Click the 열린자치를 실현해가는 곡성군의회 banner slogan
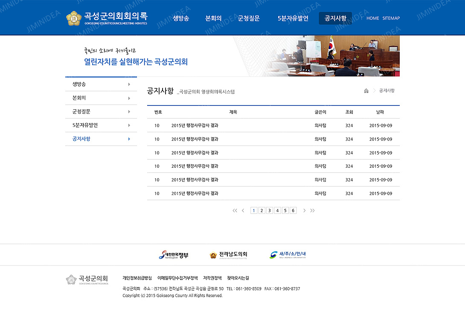This screenshot has height=312, width=465. (136, 62)
